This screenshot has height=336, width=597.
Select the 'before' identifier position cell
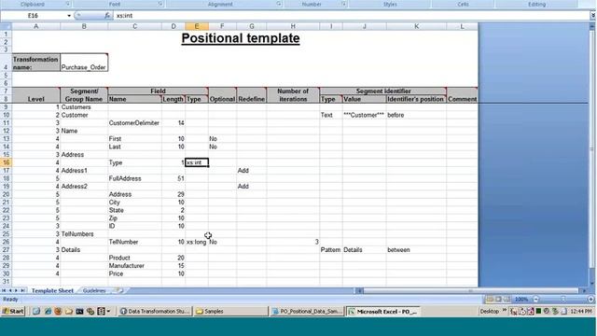click(x=416, y=115)
